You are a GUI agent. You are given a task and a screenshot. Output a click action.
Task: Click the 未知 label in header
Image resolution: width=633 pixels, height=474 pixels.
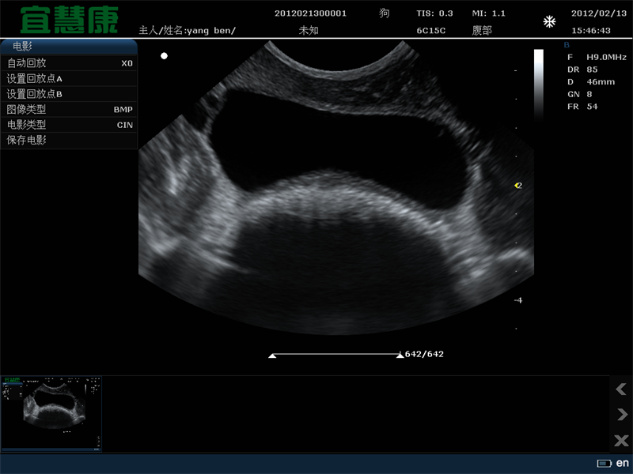point(309,30)
